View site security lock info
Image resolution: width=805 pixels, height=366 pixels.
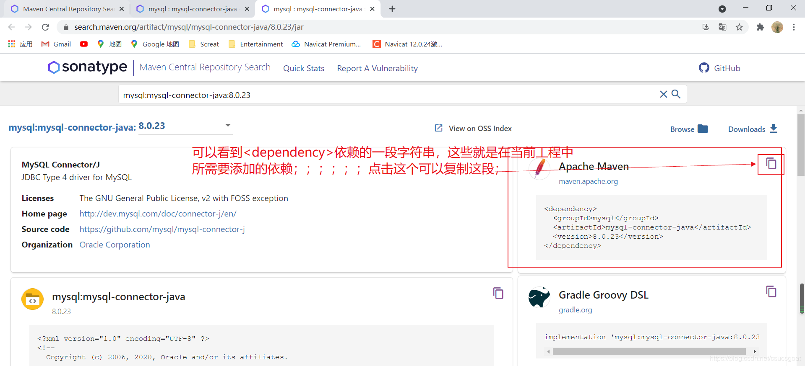[66, 27]
